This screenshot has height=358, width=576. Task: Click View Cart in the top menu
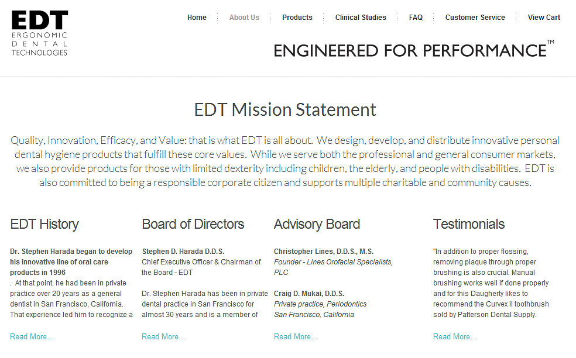coord(544,18)
